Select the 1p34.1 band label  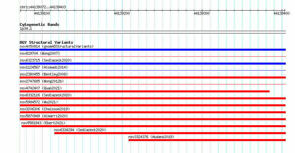click(26, 28)
